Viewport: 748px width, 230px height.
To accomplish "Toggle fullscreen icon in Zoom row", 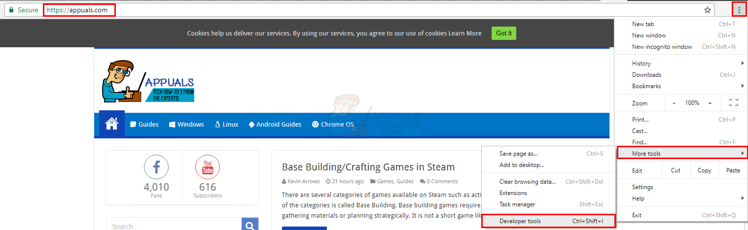I will pos(733,103).
